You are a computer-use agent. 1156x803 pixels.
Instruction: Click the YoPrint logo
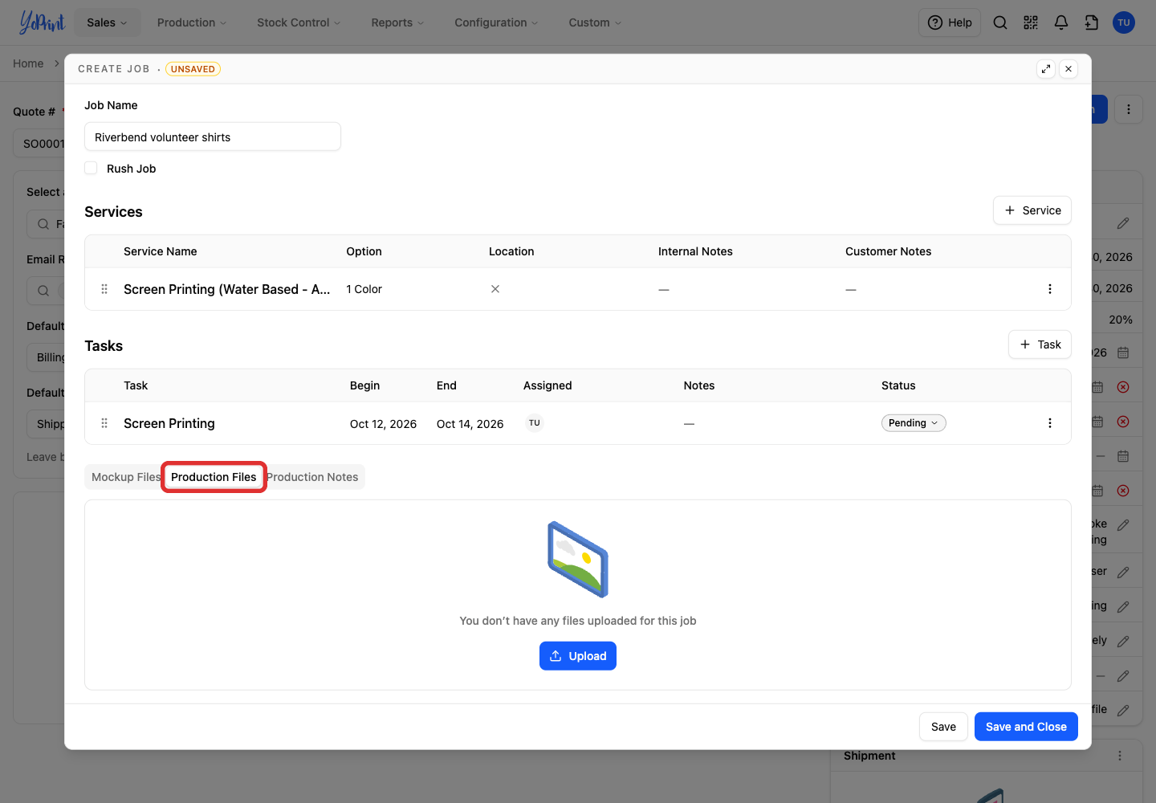(x=42, y=22)
